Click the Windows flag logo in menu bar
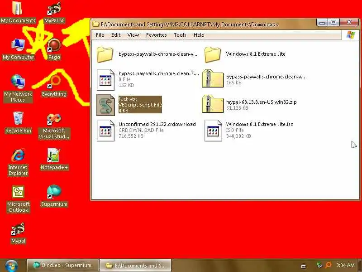Image resolution: width=362 pixels, height=272 pixels. coord(350,35)
